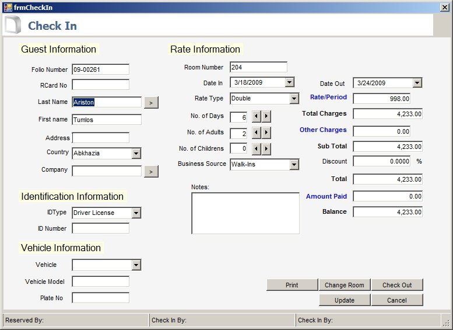
Task: Decrease the No. of Adults value
Action: pyautogui.click(x=256, y=133)
